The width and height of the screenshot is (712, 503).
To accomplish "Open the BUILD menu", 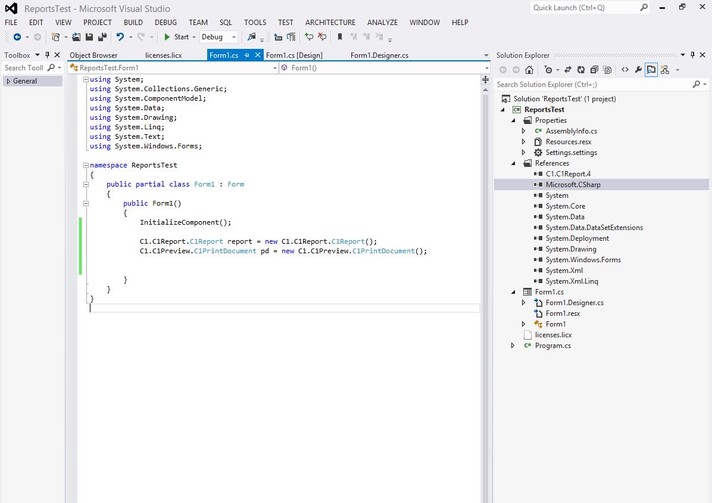I will [133, 22].
